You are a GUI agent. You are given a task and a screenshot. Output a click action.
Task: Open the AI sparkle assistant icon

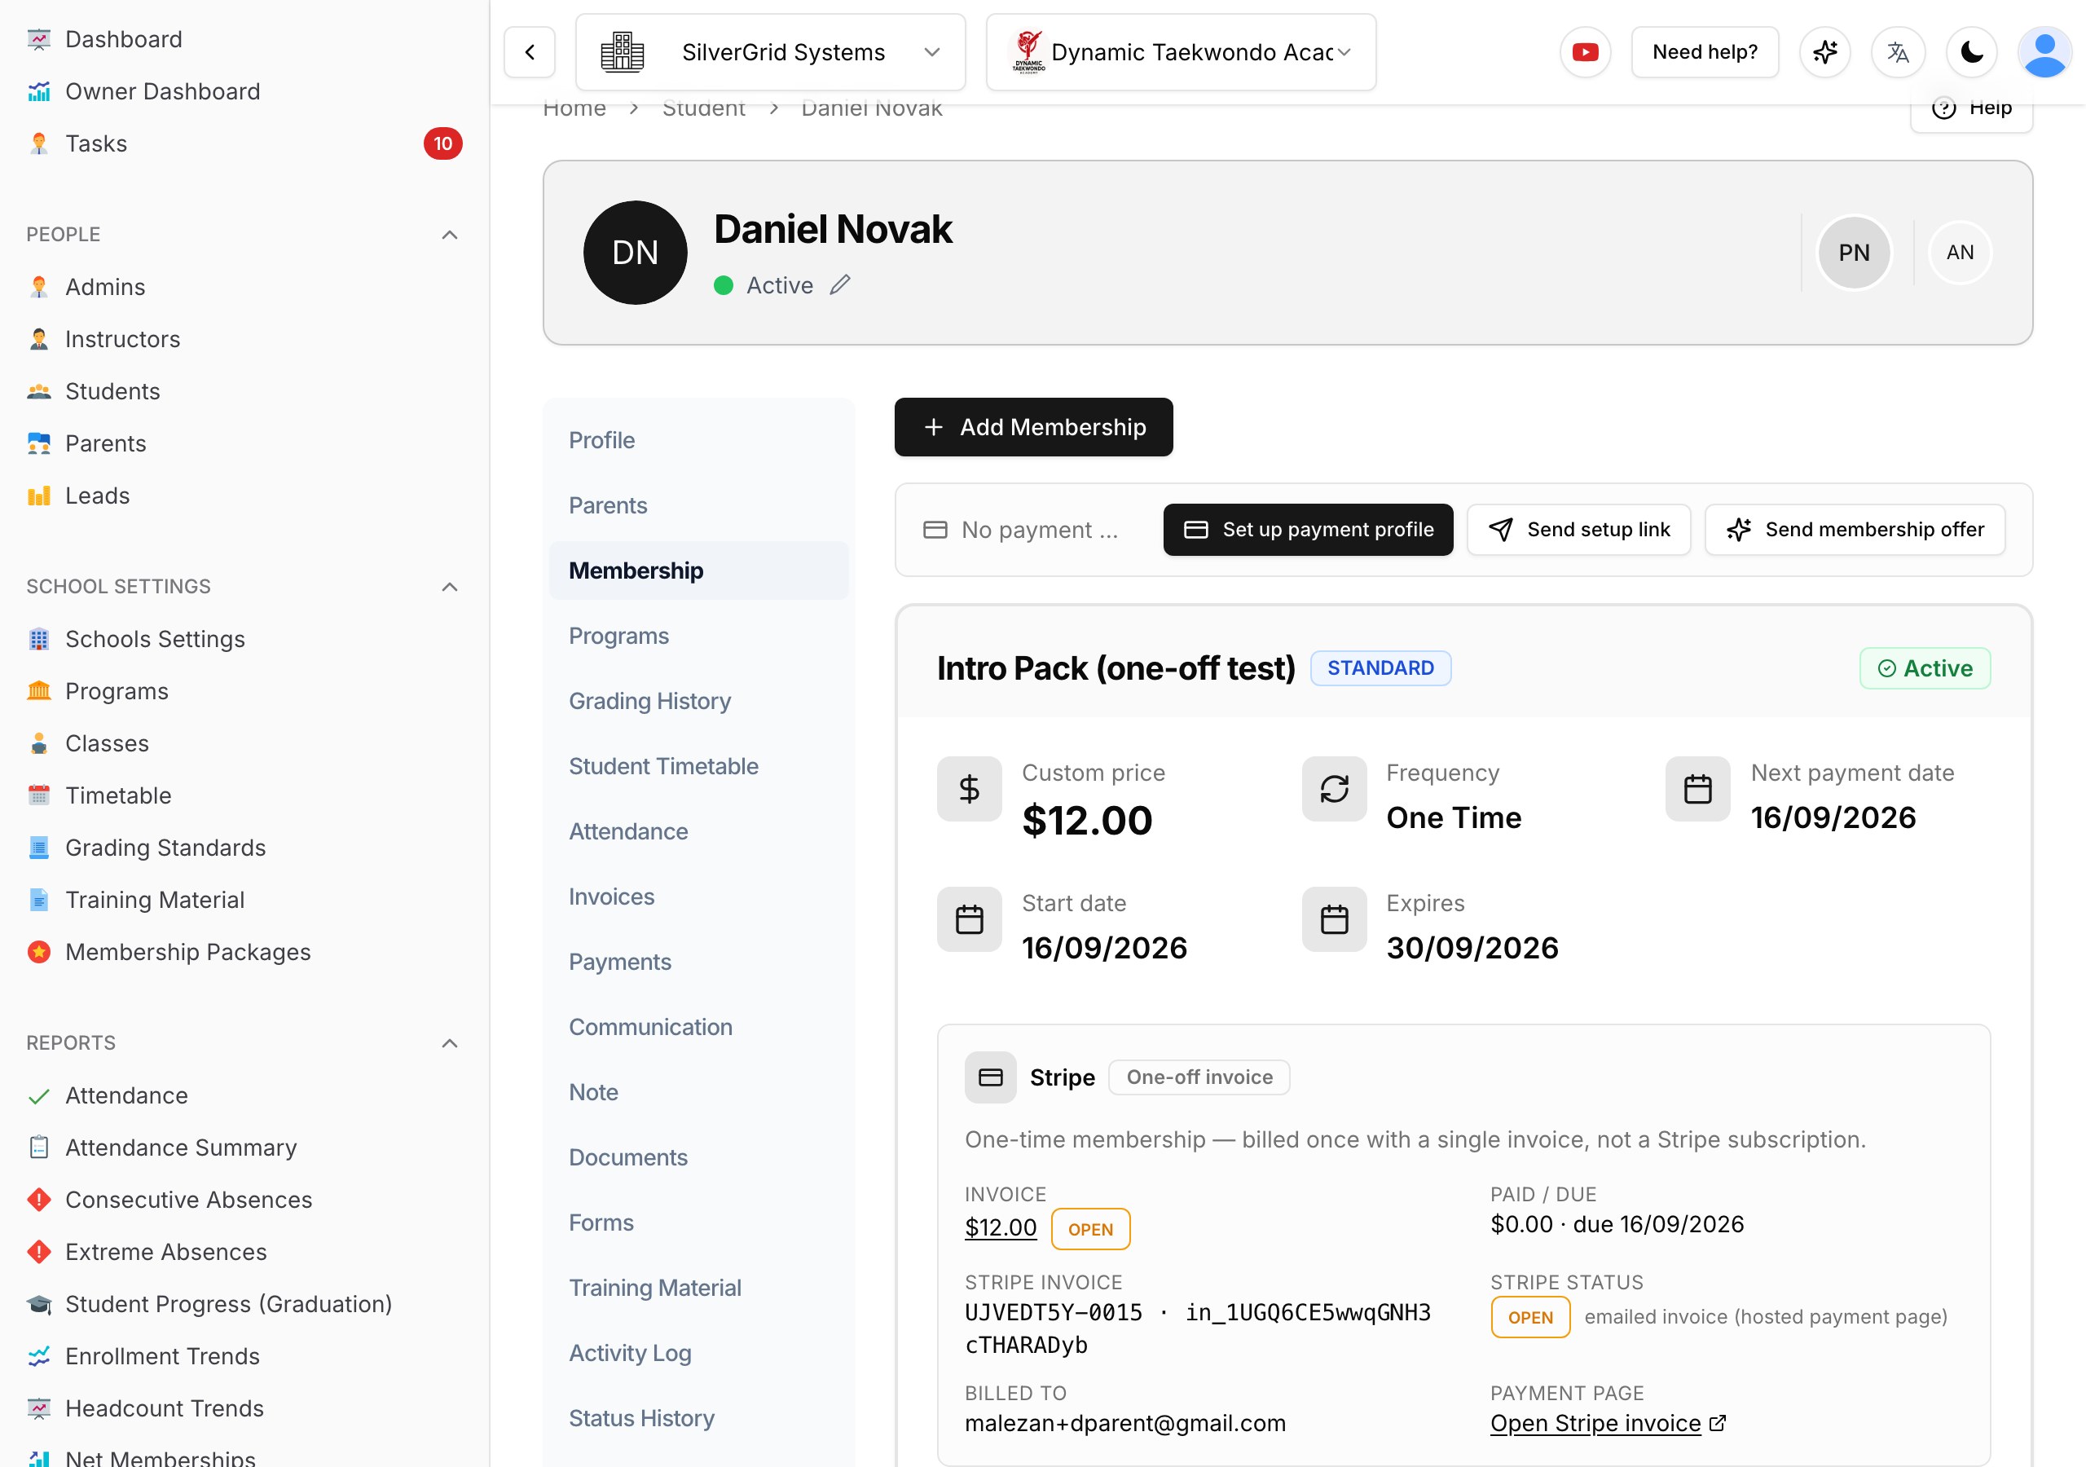[x=1825, y=52]
